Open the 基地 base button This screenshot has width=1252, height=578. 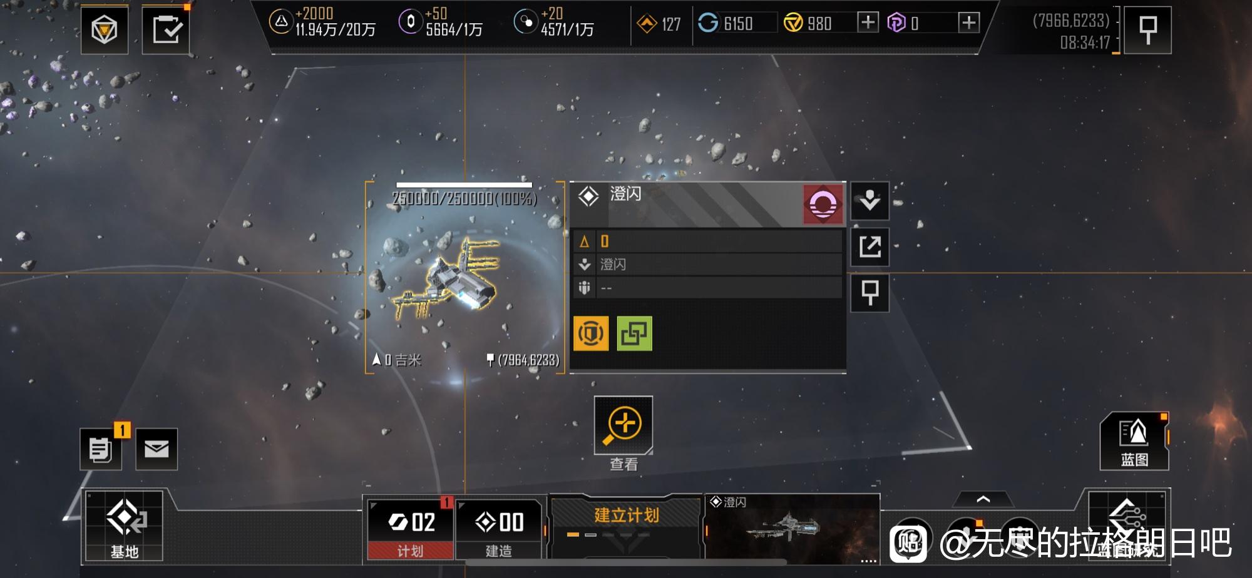point(124,525)
